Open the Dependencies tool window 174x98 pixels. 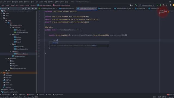[x=58, y=95]
